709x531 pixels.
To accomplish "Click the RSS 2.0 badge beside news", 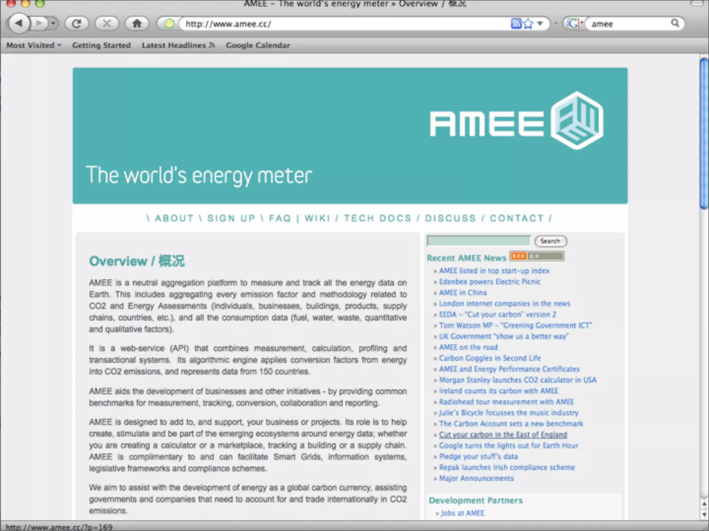I will [536, 256].
